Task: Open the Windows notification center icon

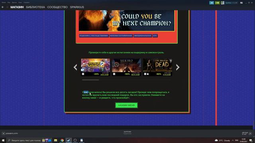Action: click(251, 140)
